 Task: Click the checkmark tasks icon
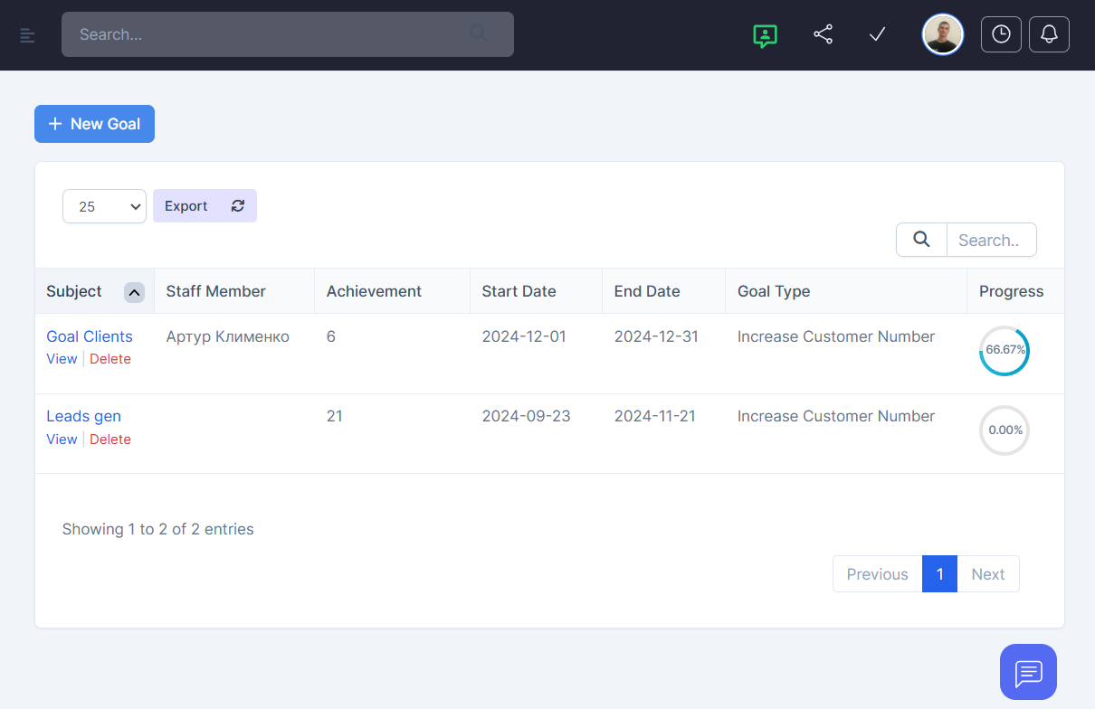coord(877,35)
